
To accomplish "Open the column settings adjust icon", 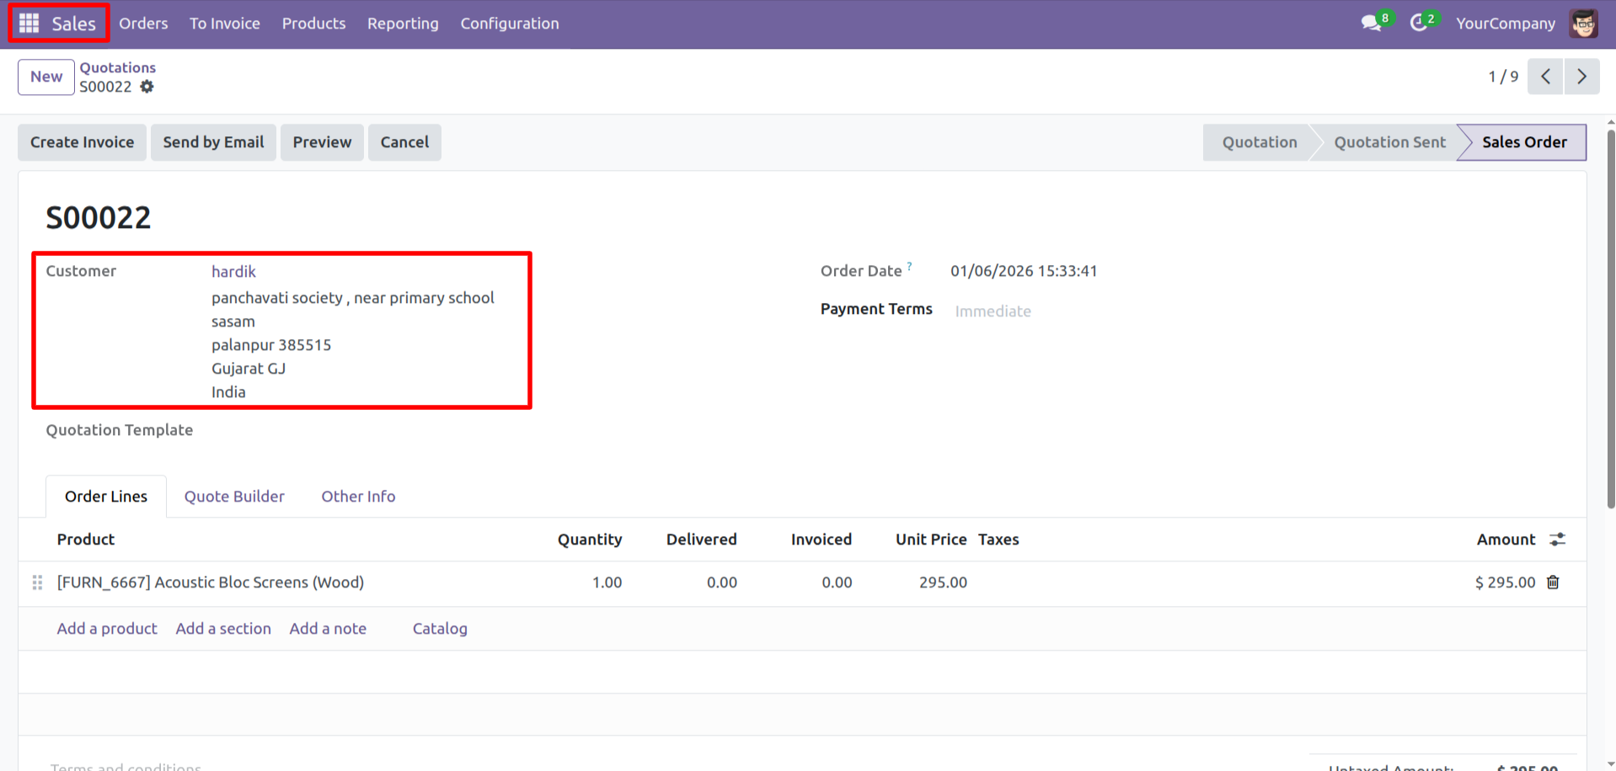I will (1557, 540).
